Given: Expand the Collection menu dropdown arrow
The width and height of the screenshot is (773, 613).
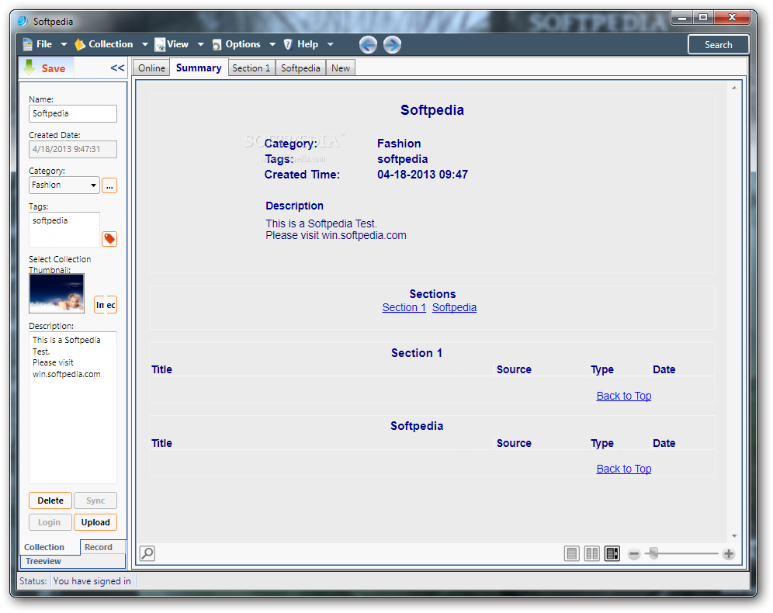Looking at the screenshot, I should pyautogui.click(x=145, y=44).
